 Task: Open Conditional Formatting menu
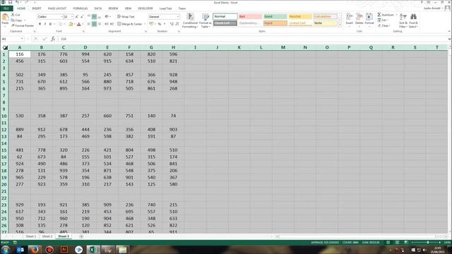(190, 20)
